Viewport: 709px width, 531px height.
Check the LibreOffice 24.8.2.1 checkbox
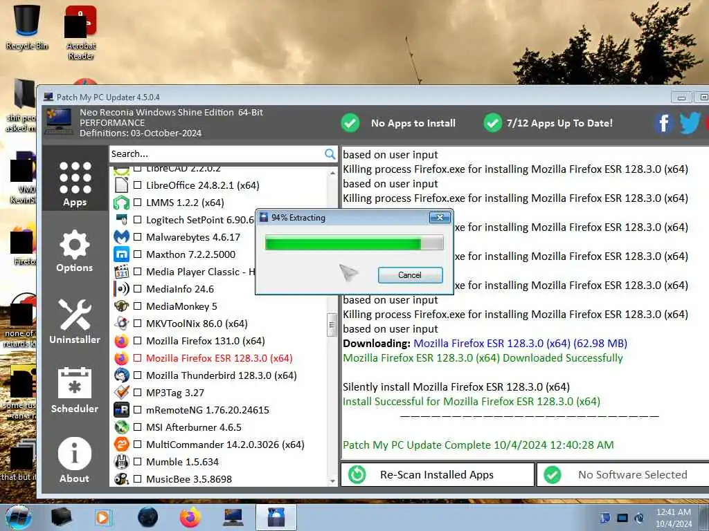tap(138, 185)
